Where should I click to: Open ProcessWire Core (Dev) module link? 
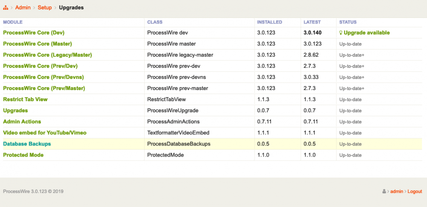34,32
